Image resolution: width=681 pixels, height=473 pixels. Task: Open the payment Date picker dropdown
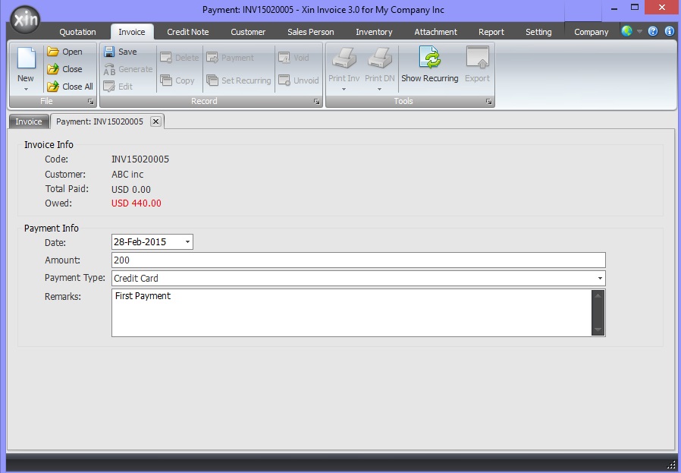click(188, 242)
